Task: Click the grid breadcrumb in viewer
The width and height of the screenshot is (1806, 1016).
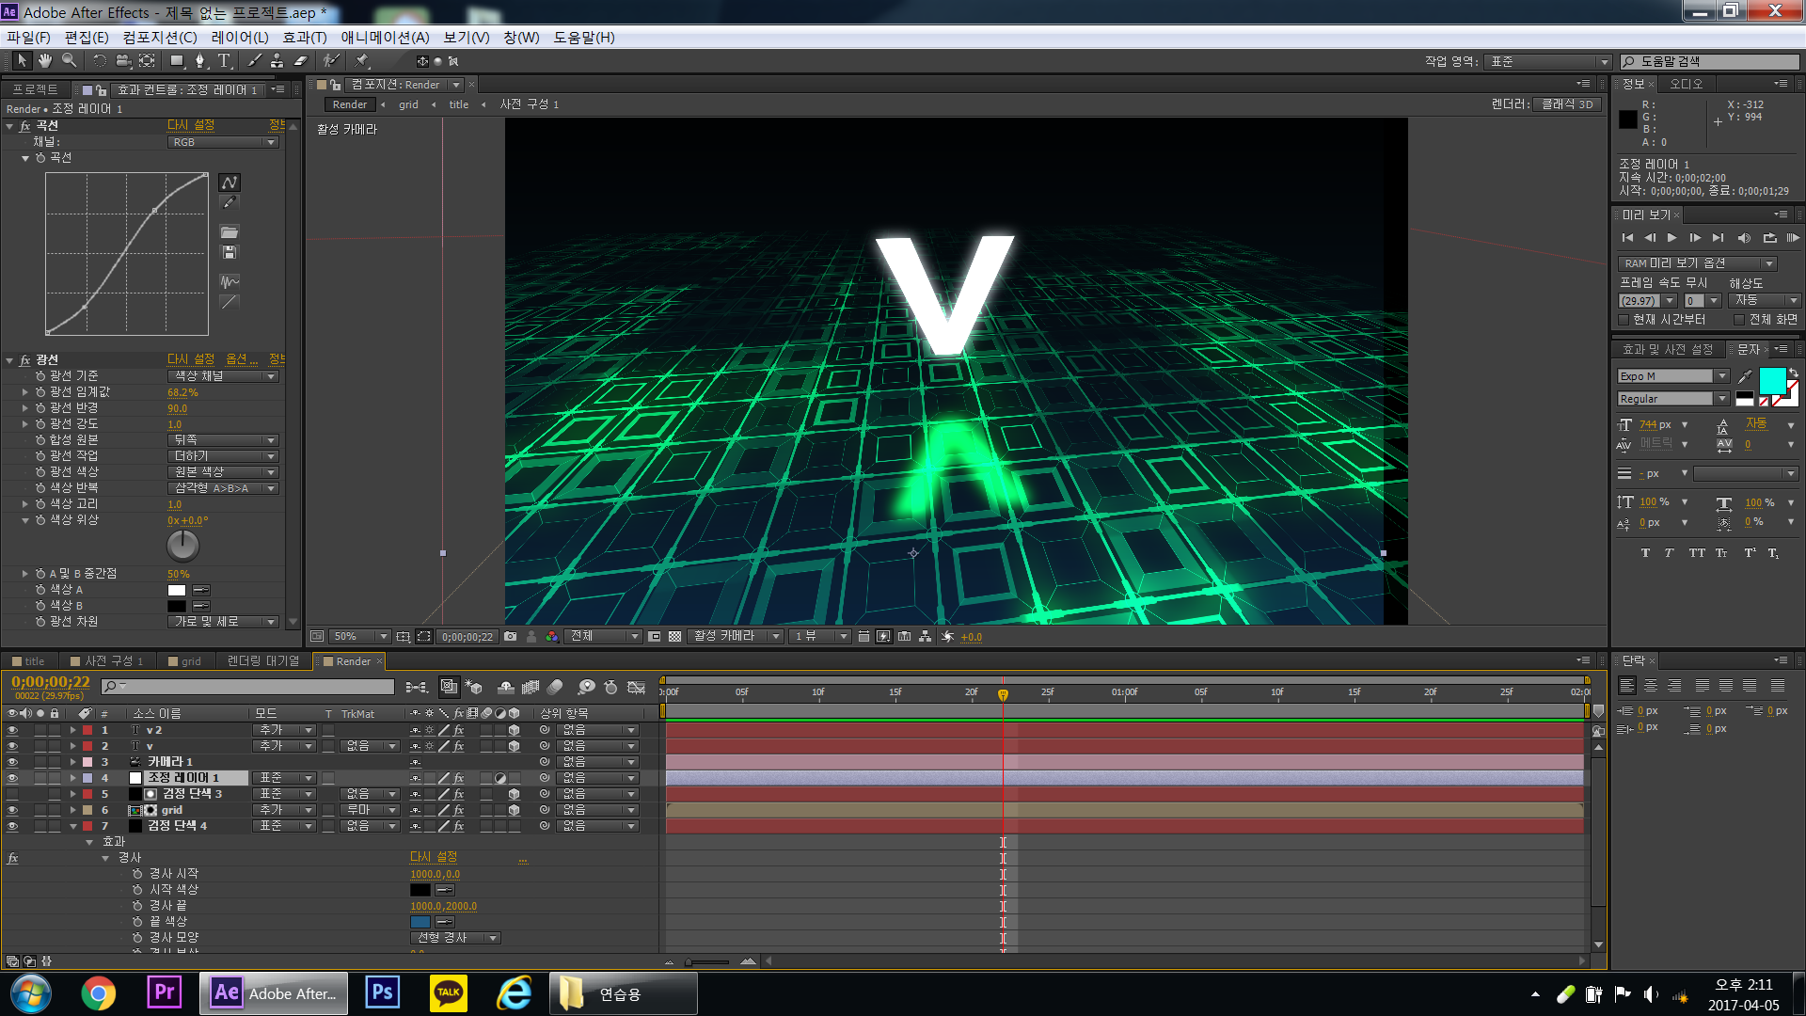Action: 408,104
